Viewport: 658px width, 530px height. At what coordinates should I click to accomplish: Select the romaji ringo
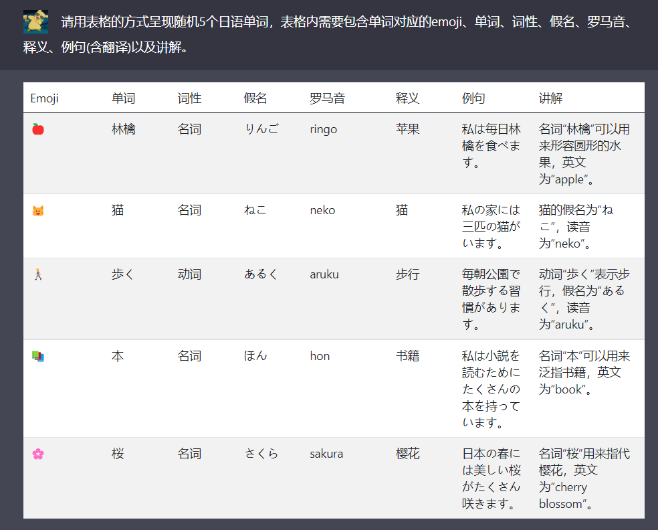pos(323,129)
